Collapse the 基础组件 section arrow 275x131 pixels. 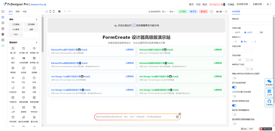pyautogui.click(x=36, y=43)
